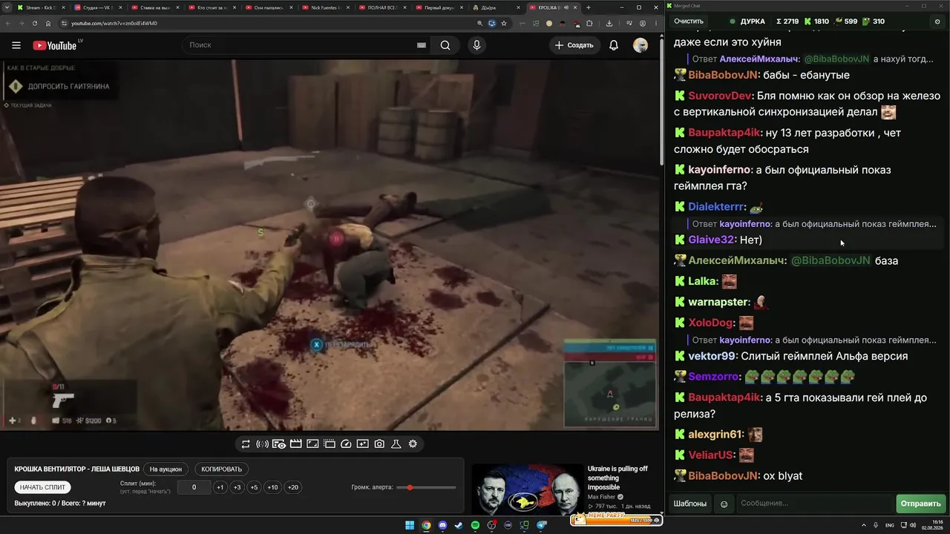
Task: Open the YouTube account avatar menu
Action: pos(640,45)
